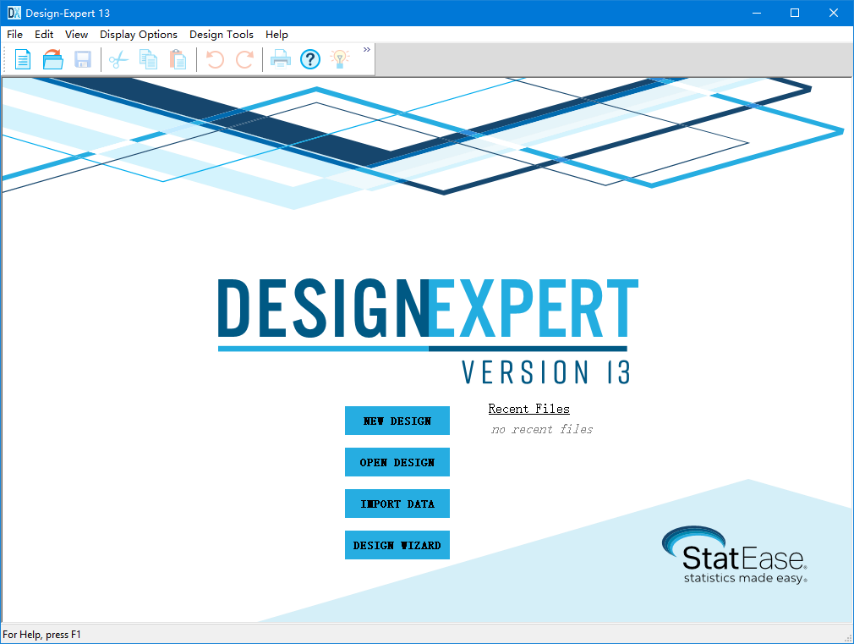The height and width of the screenshot is (644, 854).
Task: Click the Stat-Ease logo
Action: (735, 555)
